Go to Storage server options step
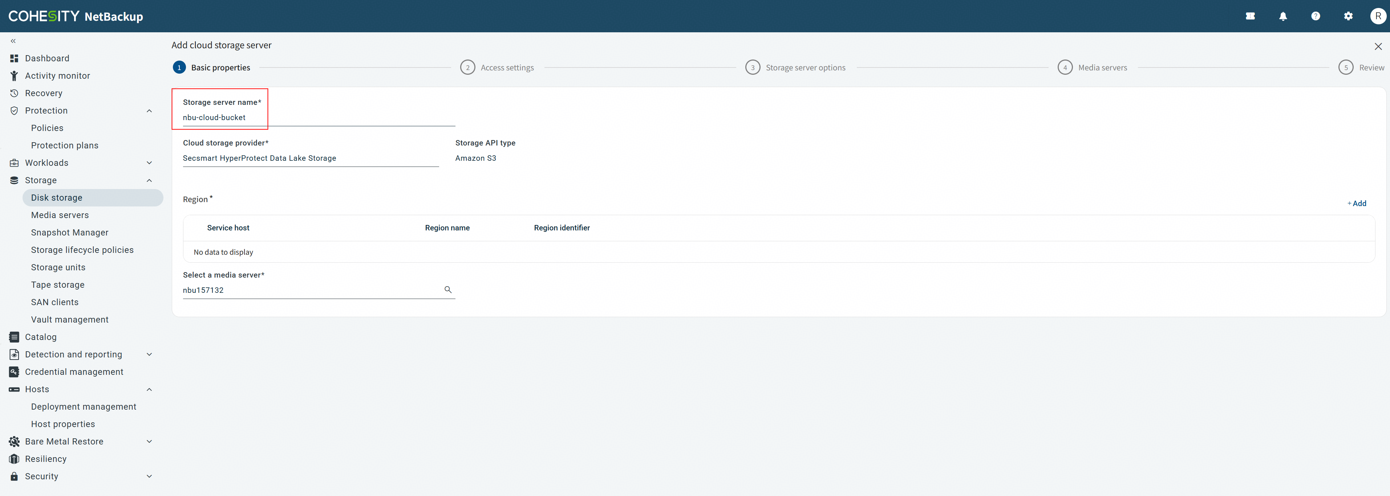Image resolution: width=1390 pixels, height=496 pixels. (795, 67)
